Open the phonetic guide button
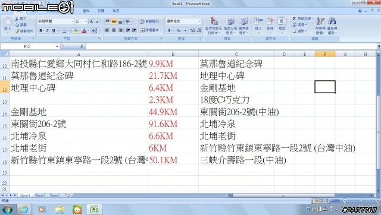 [x=94, y=30]
